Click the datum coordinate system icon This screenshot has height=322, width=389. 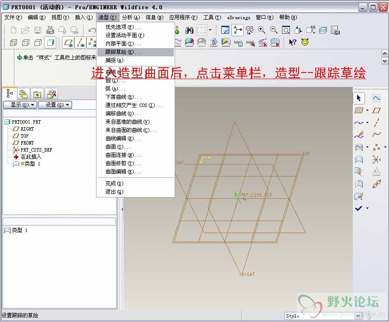click(377, 159)
